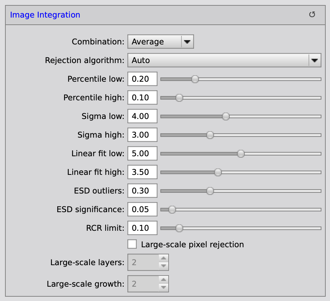
Task: Click the Linear fit low slider handle
Action: click(241, 153)
